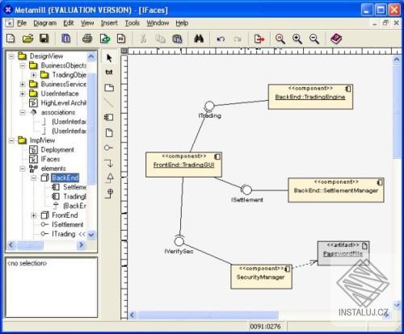Select the circled-plus connector tool at palette bottom

[x=109, y=193]
